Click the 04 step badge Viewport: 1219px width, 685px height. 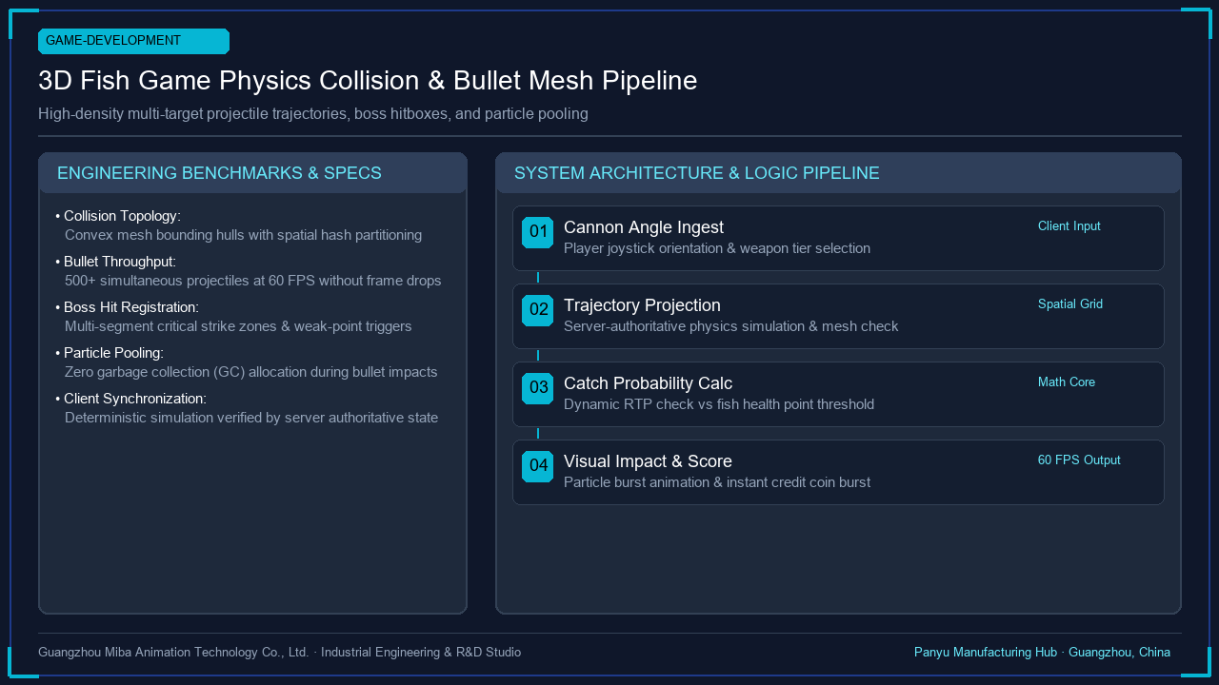[537, 466]
